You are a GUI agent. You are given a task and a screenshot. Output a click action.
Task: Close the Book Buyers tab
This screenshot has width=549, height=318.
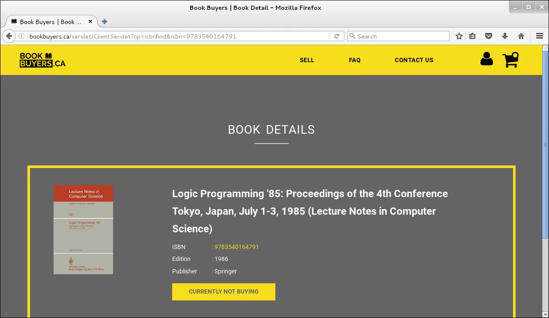click(90, 22)
